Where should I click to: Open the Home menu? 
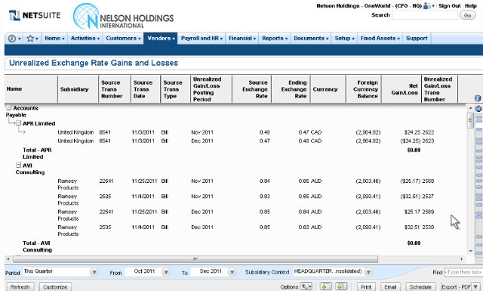tap(54, 39)
